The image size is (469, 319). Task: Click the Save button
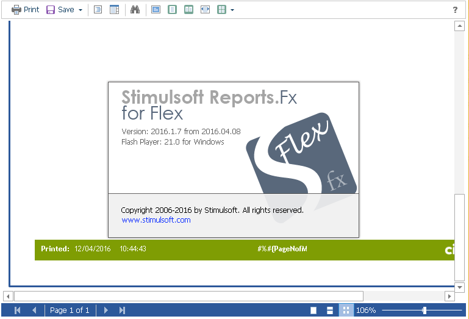tap(60, 10)
